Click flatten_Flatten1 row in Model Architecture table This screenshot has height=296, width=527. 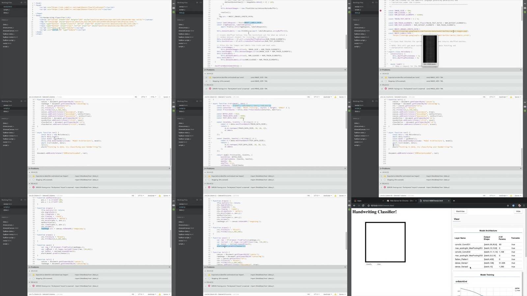[x=488, y=259]
